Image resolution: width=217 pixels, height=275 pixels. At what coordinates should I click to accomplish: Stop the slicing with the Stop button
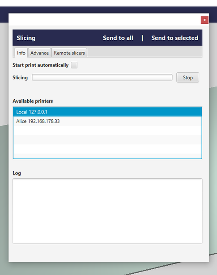pos(188,77)
